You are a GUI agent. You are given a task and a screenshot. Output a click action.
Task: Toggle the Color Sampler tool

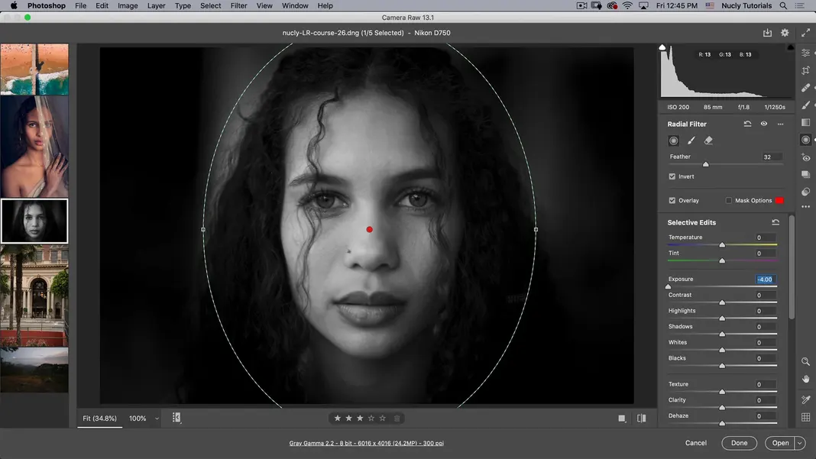(805, 399)
